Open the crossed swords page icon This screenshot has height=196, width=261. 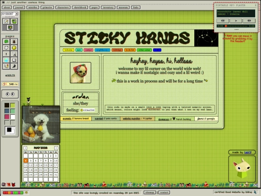pos(14,54)
